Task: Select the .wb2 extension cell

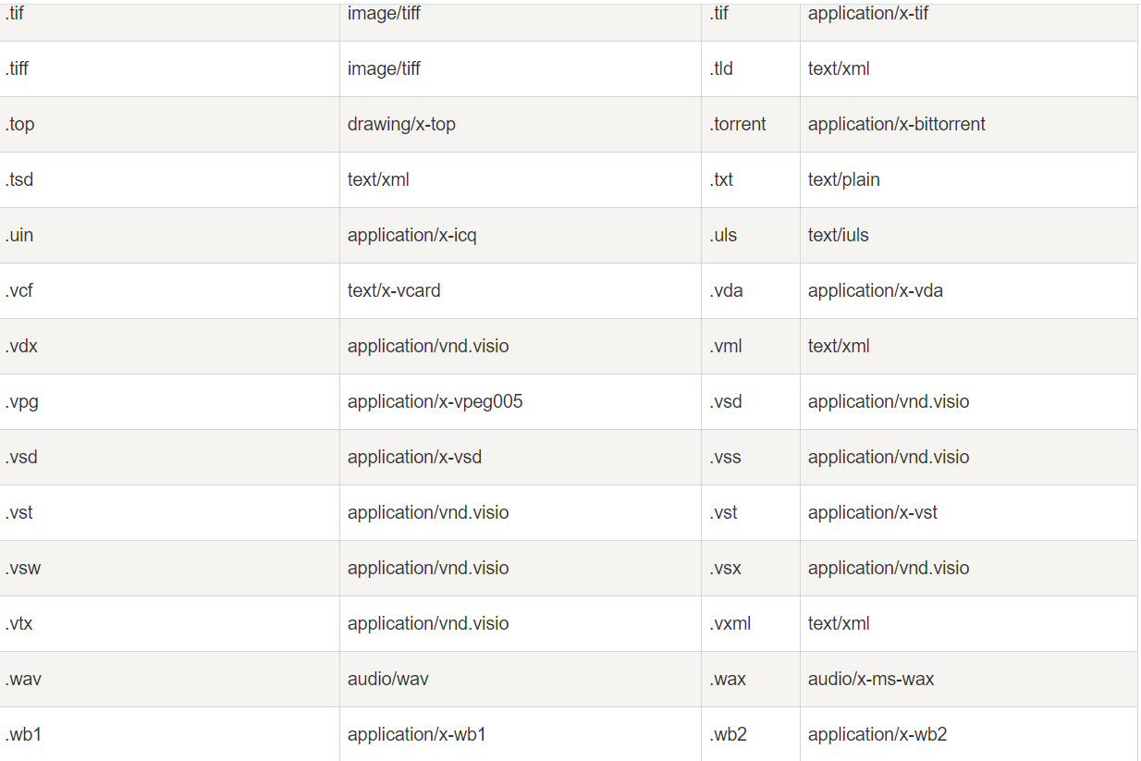Action: (x=751, y=734)
